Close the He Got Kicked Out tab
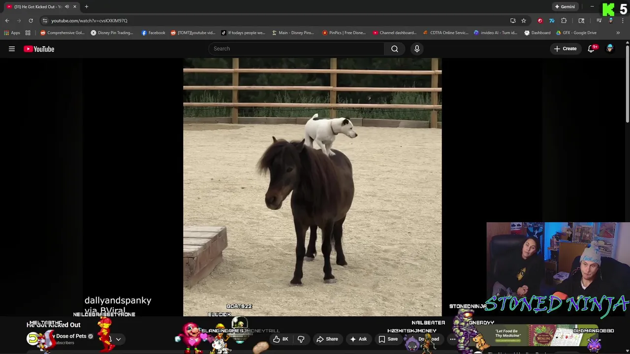630x354 pixels. pyautogui.click(x=75, y=7)
